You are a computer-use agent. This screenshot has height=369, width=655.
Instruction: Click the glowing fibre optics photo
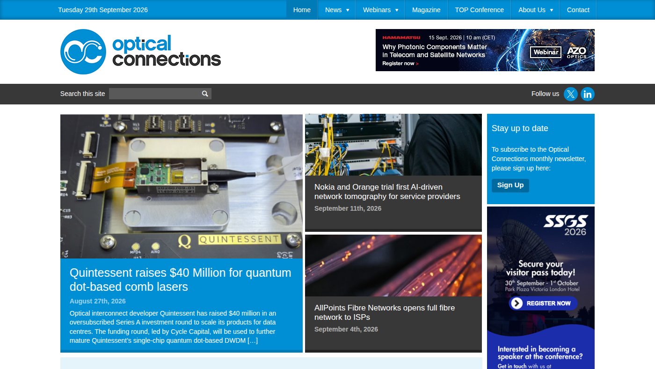(393, 266)
